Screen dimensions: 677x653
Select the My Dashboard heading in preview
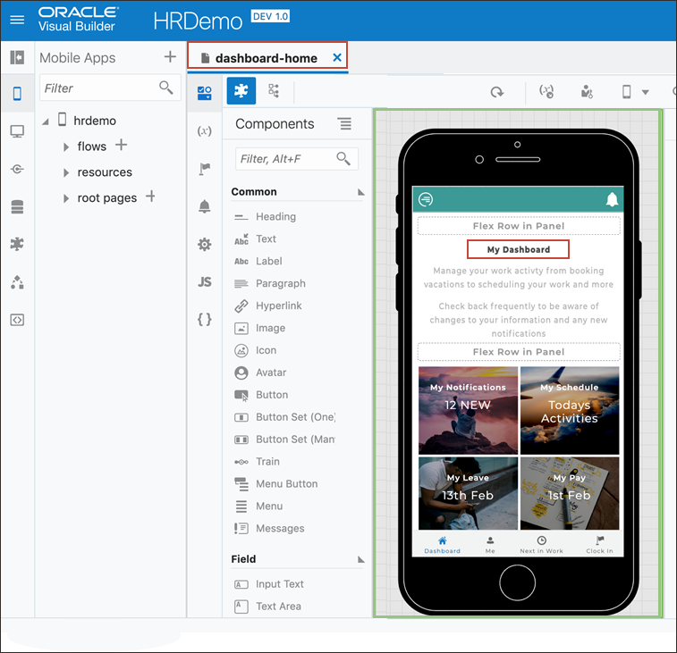pyautogui.click(x=519, y=249)
